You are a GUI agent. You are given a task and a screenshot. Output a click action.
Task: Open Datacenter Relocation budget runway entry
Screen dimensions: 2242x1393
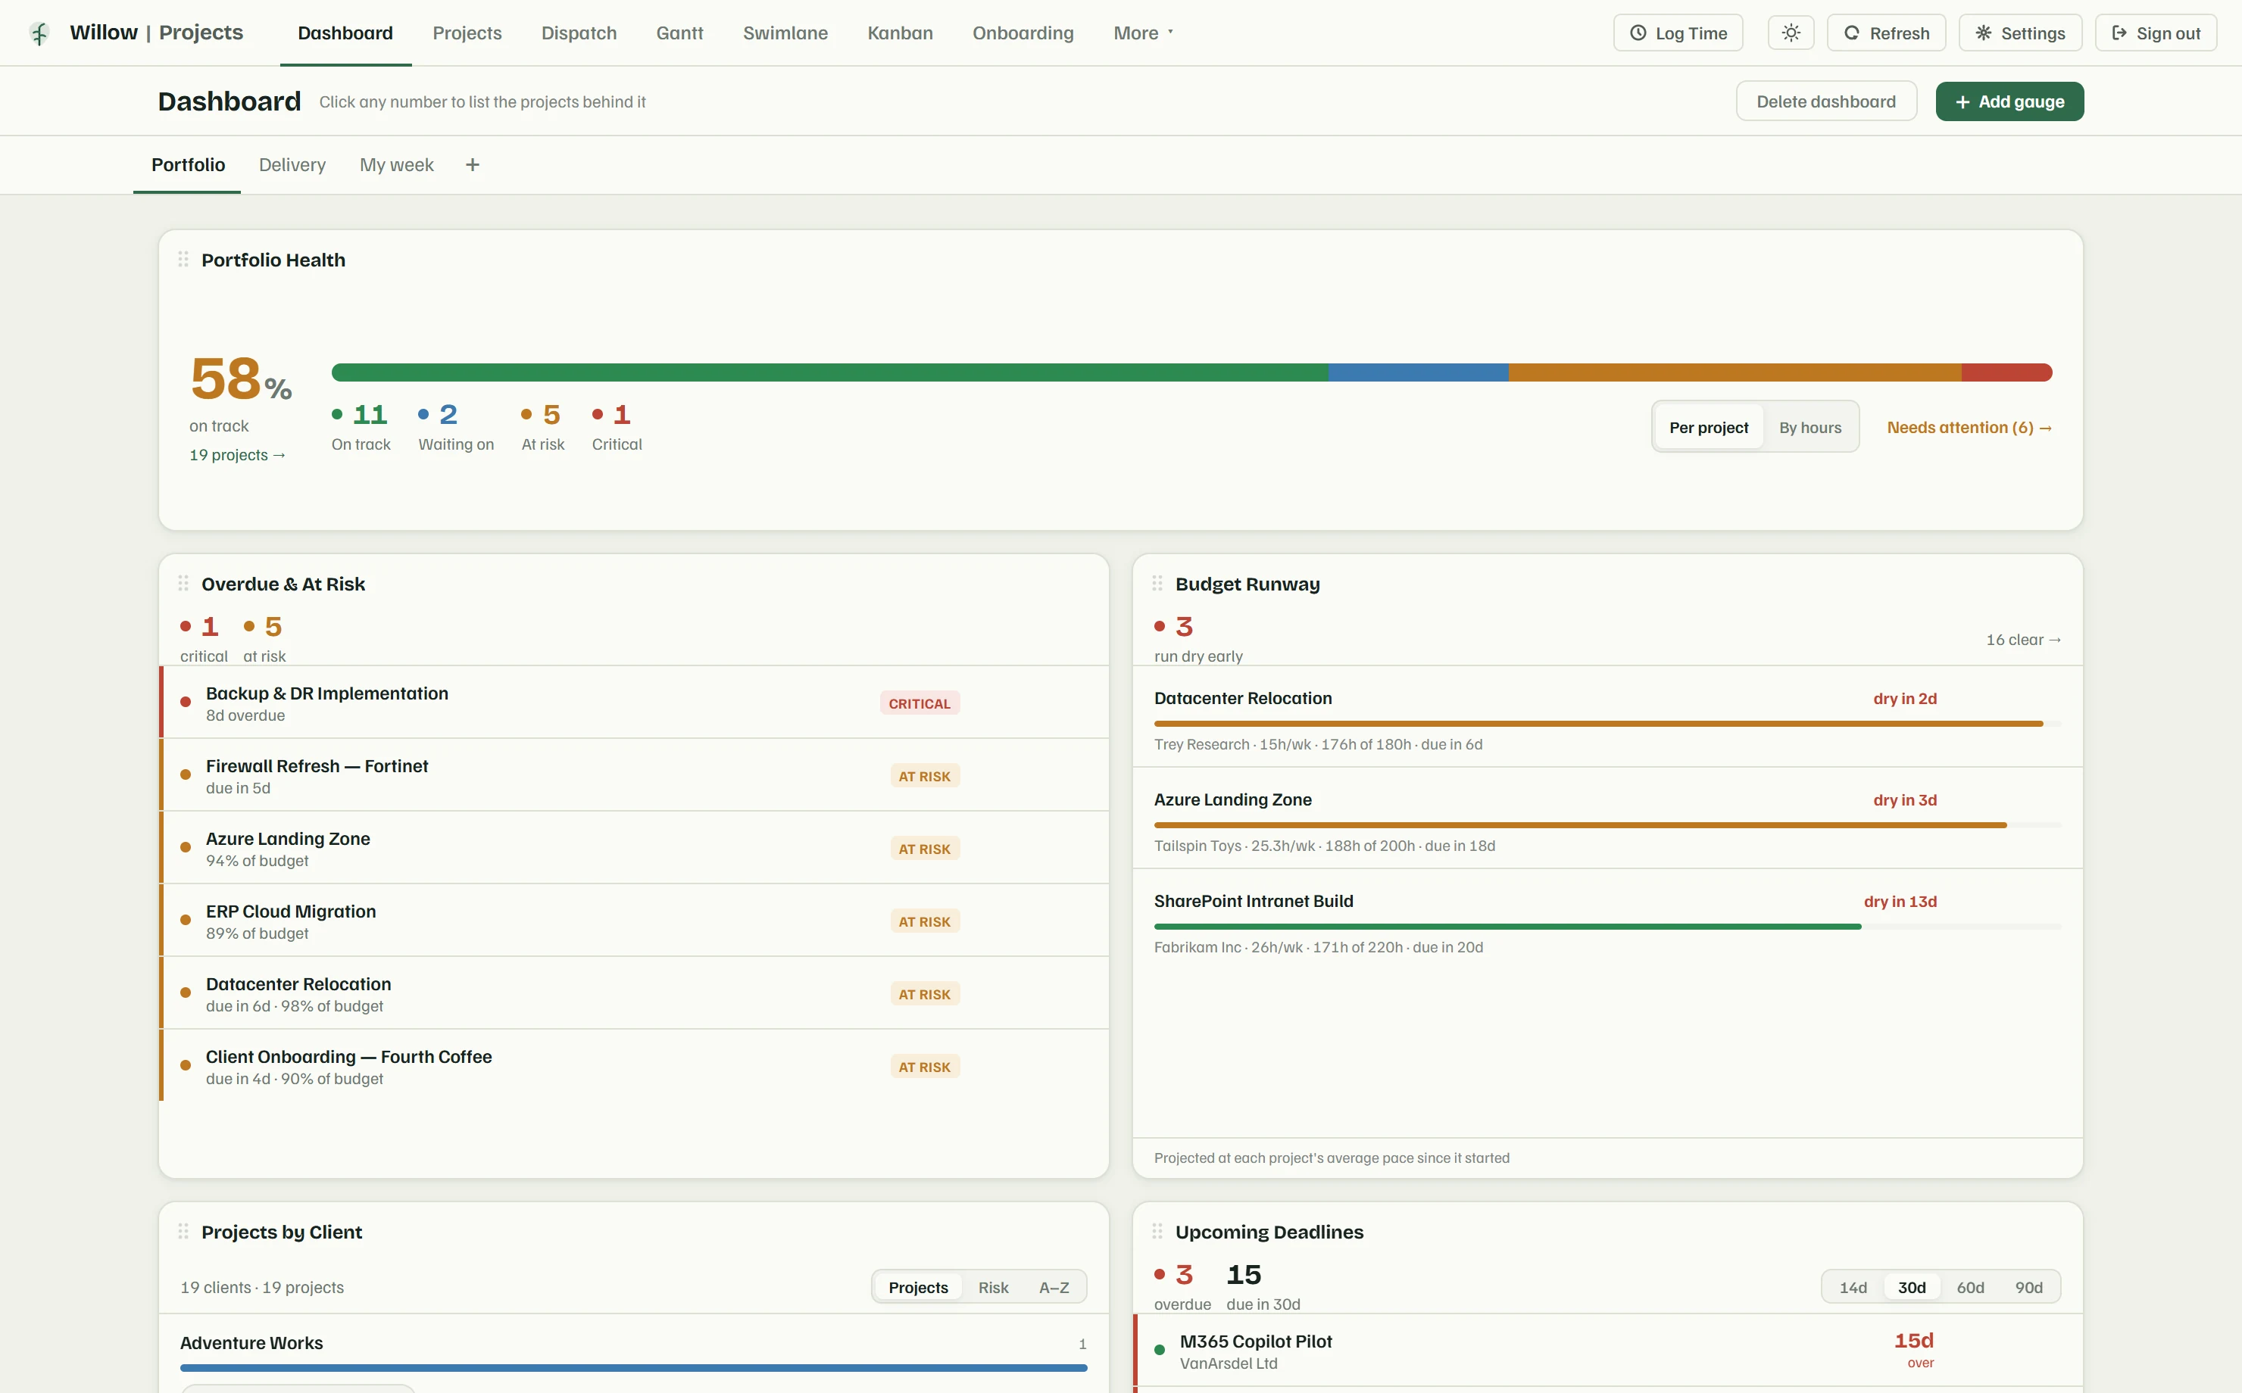point(1607,718)
